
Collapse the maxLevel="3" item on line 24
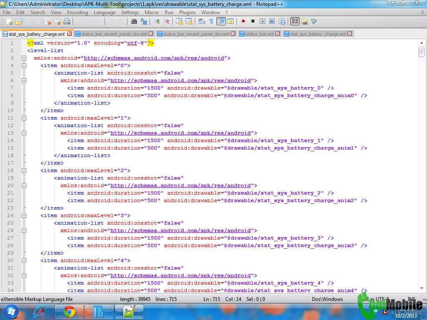[x=24, y=215]
